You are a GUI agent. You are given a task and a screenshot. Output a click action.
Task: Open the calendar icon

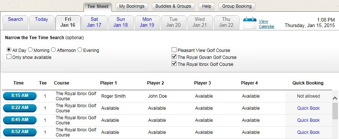(250, 23)
